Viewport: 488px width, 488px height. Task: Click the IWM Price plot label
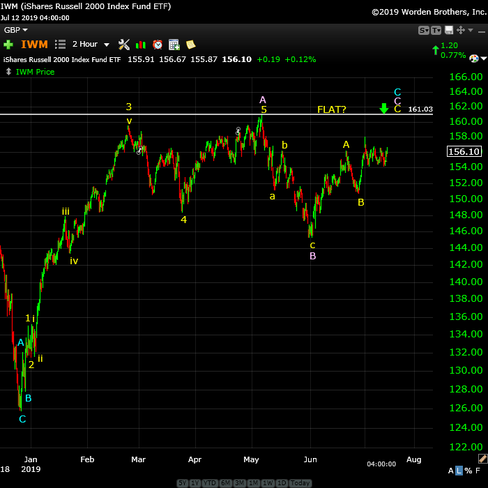click(x=35, y=72)
